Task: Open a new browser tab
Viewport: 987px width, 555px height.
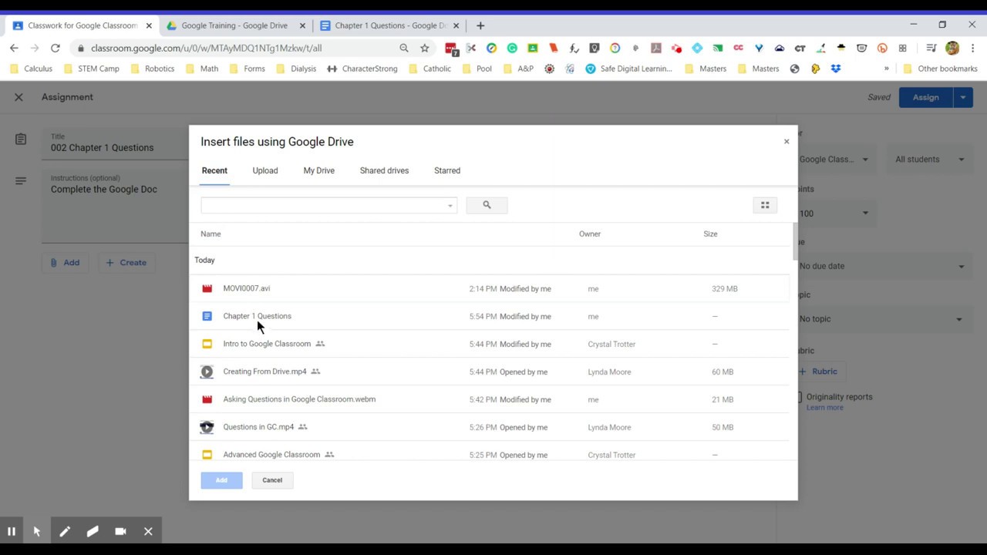Action: click(x=480, y=25)
